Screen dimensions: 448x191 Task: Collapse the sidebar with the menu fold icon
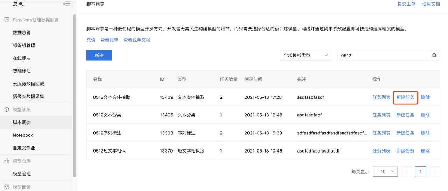coord(66,4)
